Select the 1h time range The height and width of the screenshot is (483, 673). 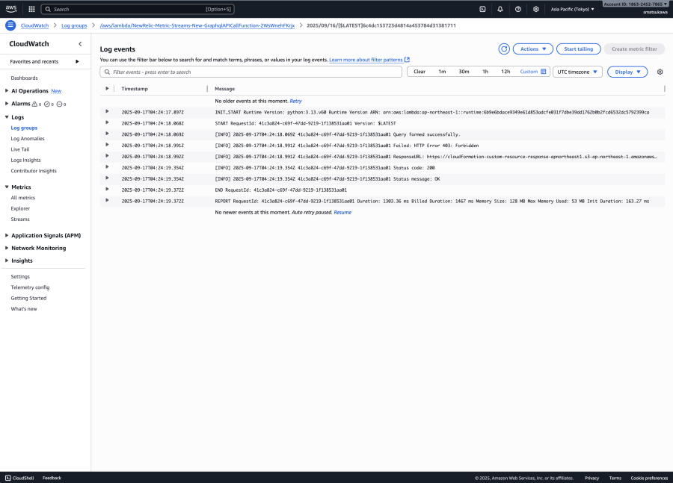click(485, 72)
